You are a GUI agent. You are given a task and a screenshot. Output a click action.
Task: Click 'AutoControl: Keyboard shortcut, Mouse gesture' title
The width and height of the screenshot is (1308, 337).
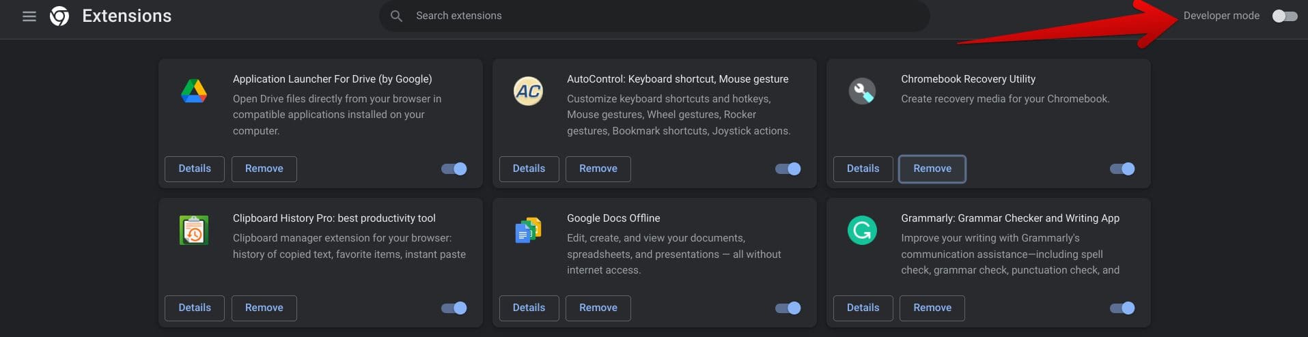(x=678, y=79)
